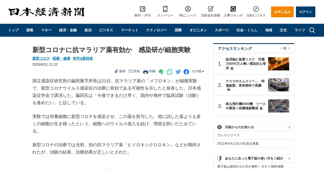Click the アクセスランキング heading
This screenshot has height=170, width=324.
[x=235, y=49]
